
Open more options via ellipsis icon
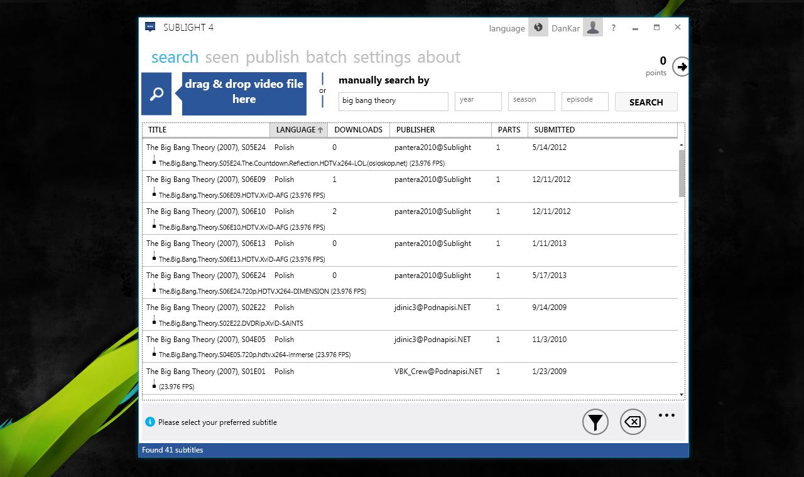point(667,415)
